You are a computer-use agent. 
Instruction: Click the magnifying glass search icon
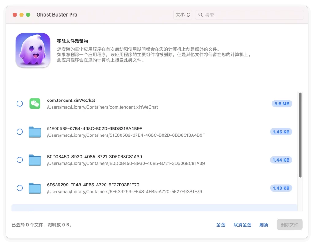point(201,15)
